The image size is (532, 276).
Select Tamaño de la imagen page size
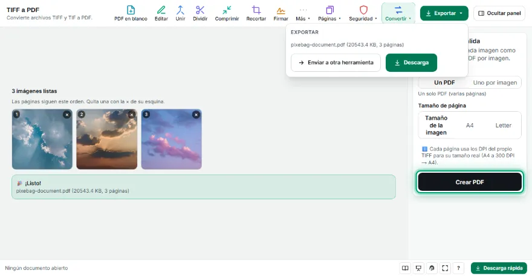(436, 125)
